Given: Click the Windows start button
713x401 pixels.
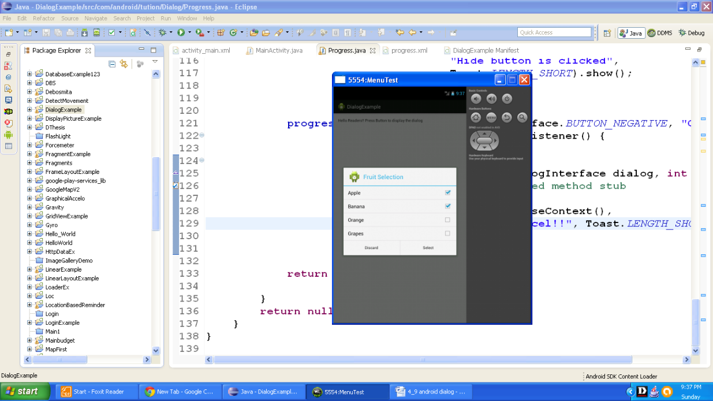Looking at the screenshot, I should [24, 391].
